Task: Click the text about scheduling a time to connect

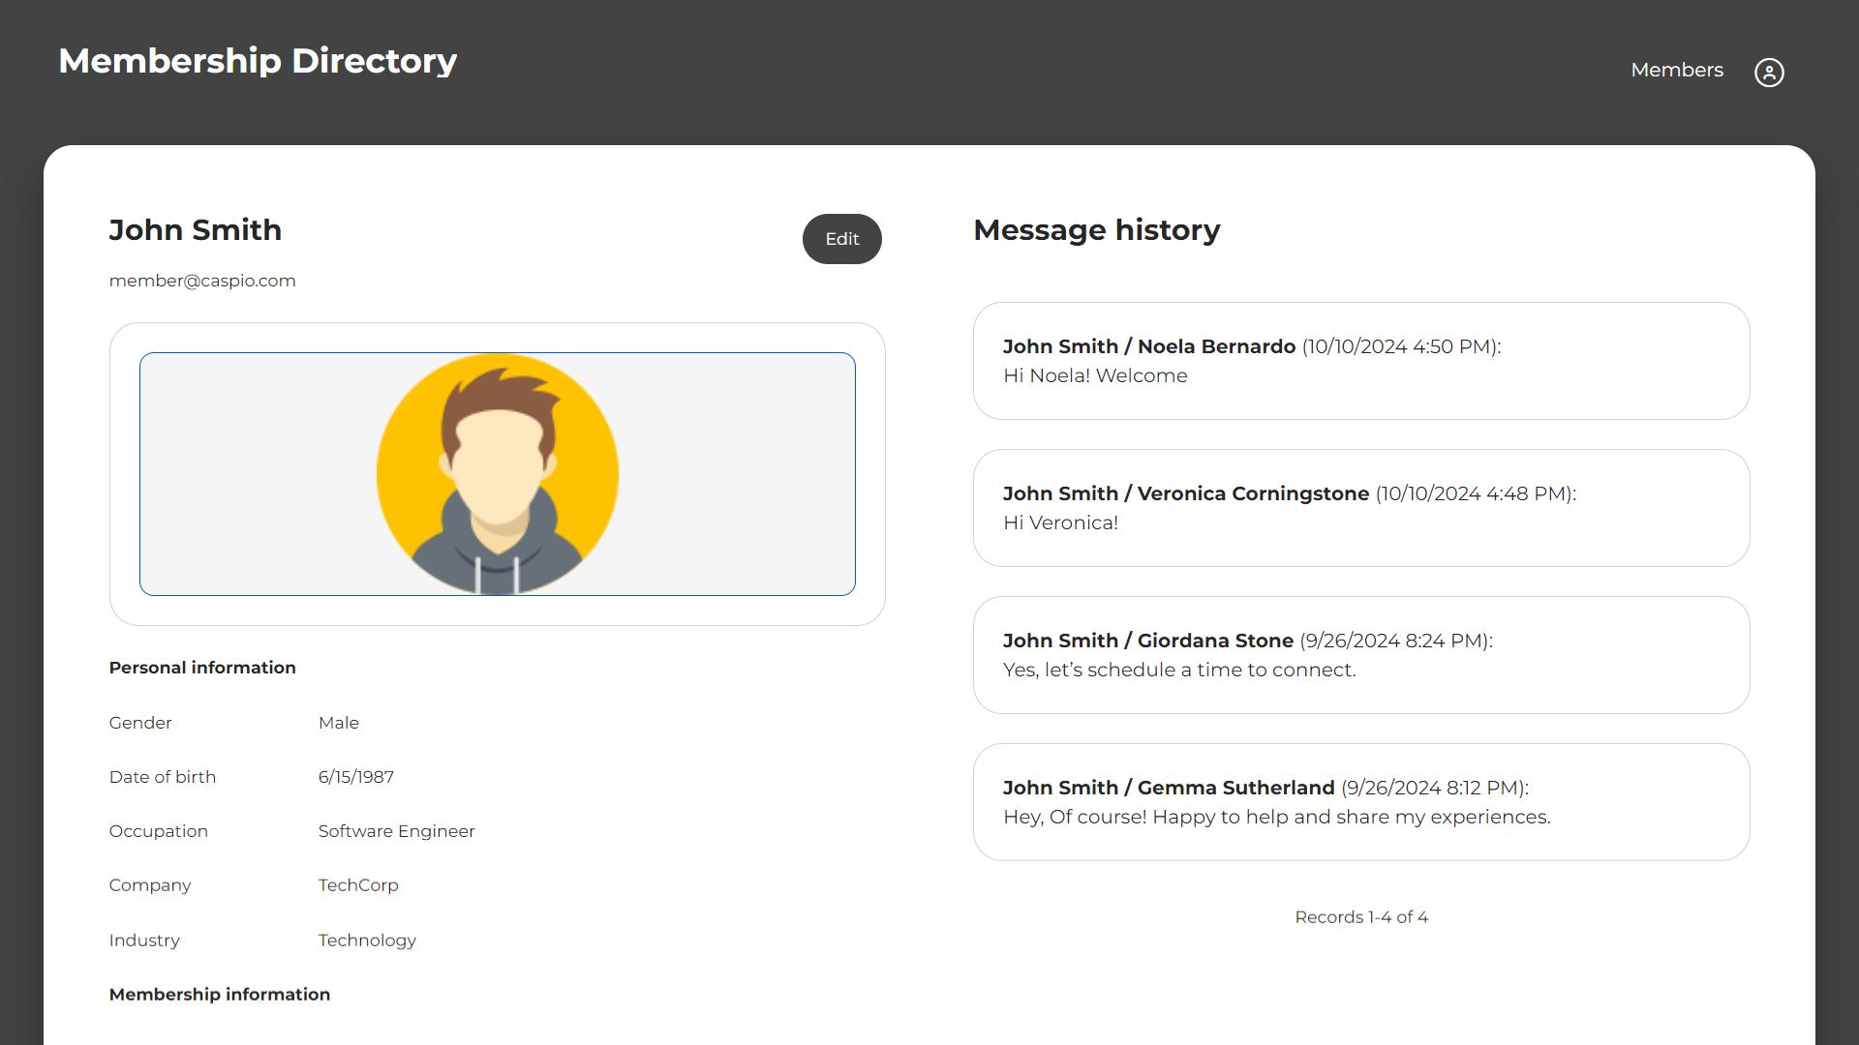Action: 1179,670
